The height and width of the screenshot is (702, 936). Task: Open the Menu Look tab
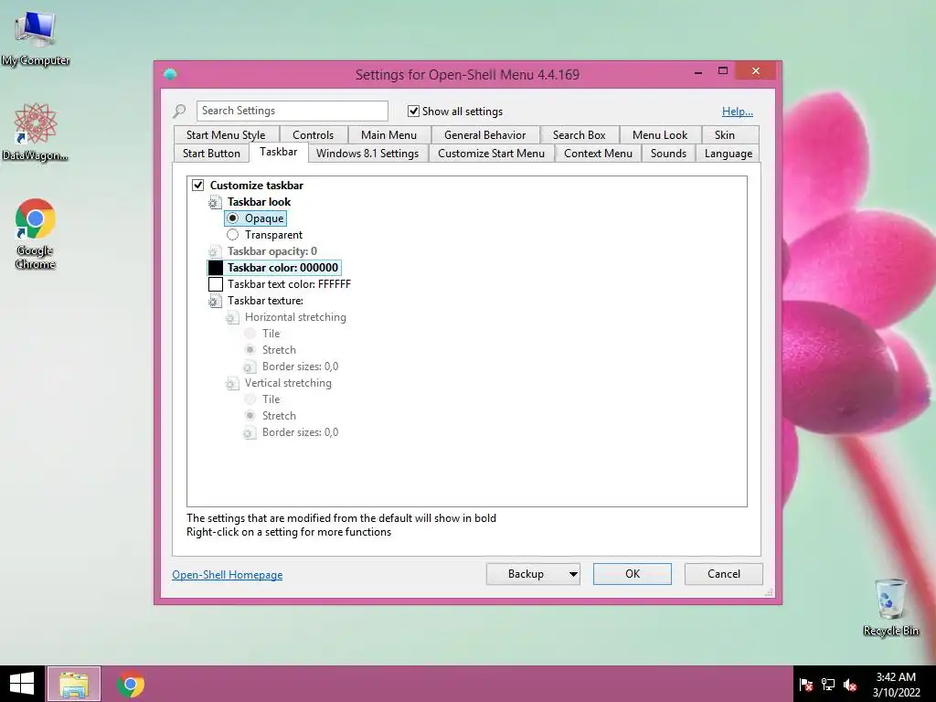(x=660, y=135)
